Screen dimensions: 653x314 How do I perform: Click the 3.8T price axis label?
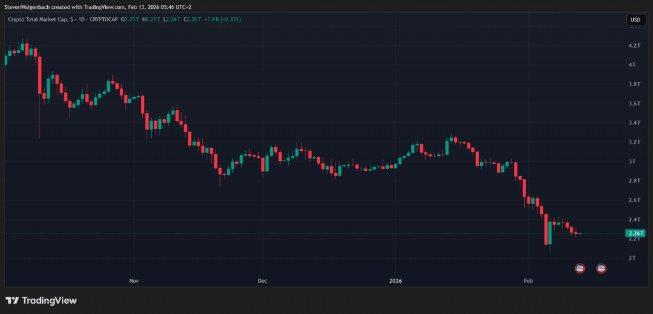[x=635, y=84]
